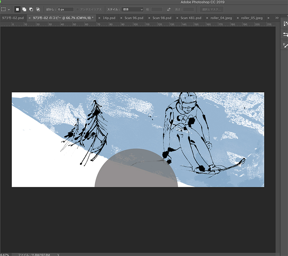The width and height of the screenshot is (288, 256).
Task: Pick the Subtract from Selection mode icon
Action: (x=31, y=9)
